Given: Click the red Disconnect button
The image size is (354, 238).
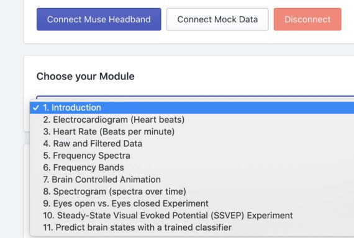Looking at the screenshot, I should [x=307, y=19].
